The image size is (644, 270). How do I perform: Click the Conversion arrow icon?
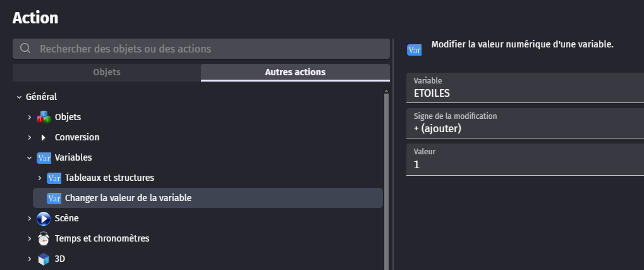coord(44,137)
